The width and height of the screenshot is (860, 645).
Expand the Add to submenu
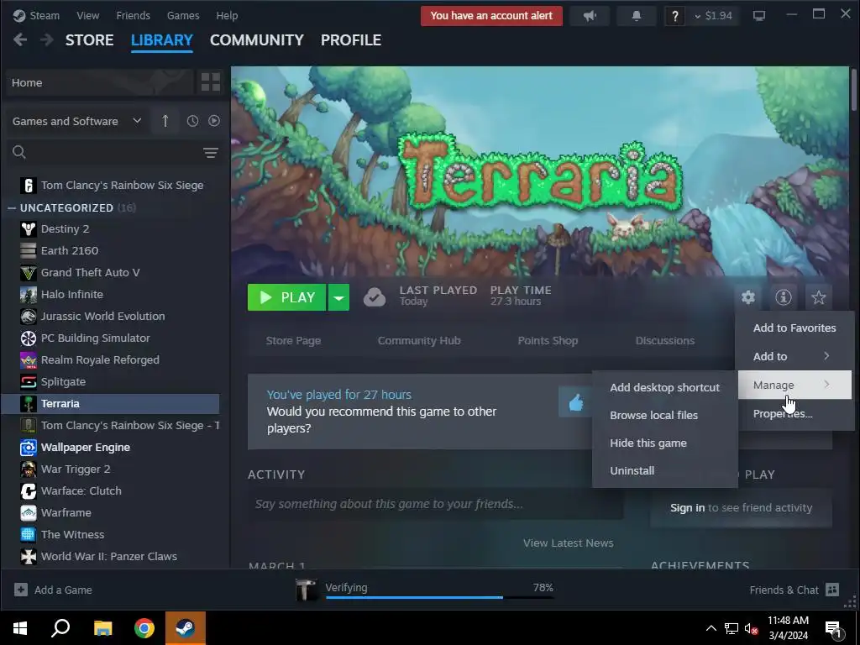point(794,356)
